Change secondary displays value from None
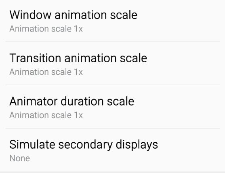This screenshot has width=225, height=173. pos(20,158)
